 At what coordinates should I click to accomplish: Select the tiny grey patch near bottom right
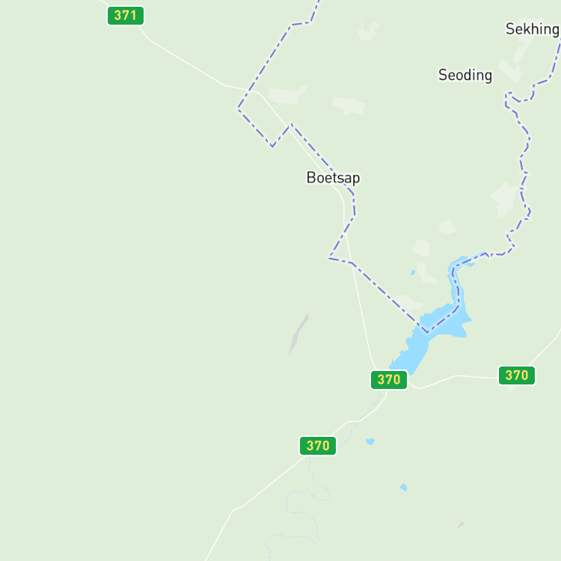[461, 525]
